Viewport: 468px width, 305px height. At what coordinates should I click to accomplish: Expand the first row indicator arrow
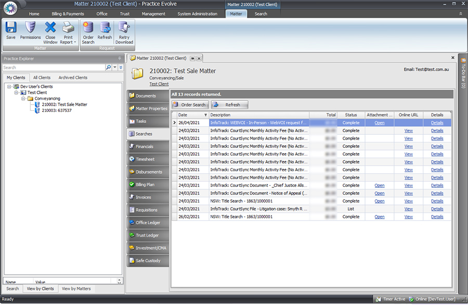click(x=175, y=123)
